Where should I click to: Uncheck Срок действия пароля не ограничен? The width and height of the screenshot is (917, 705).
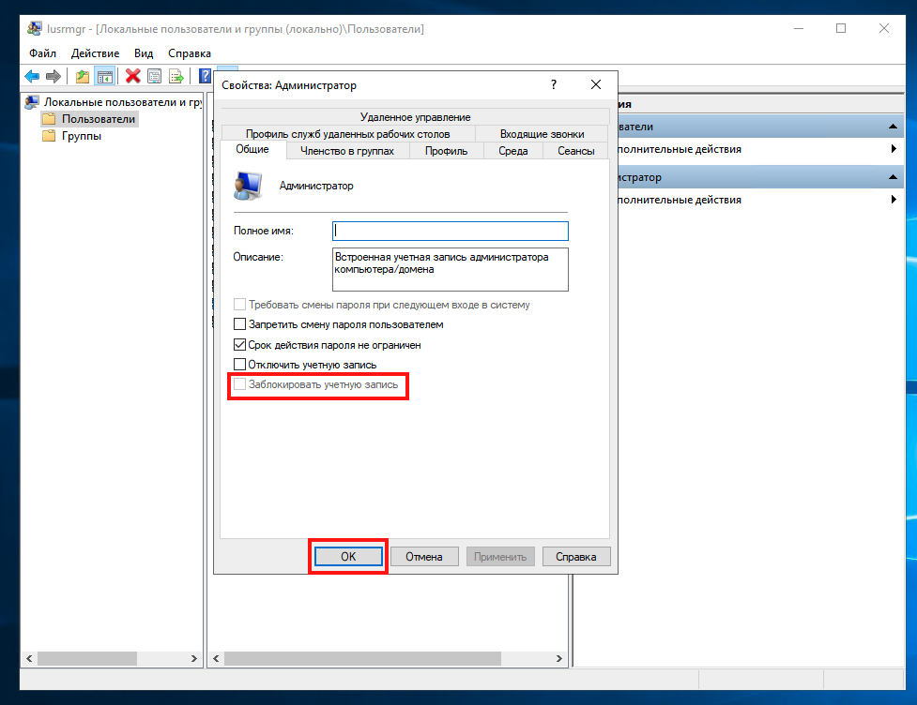tap(239, 345)
